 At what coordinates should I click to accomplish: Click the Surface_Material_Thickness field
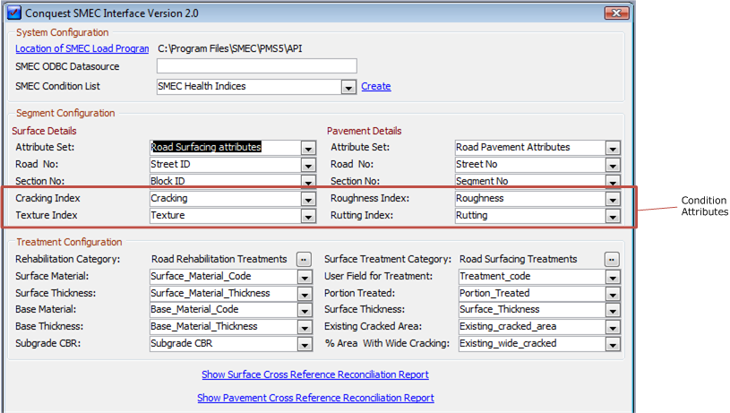223,293
